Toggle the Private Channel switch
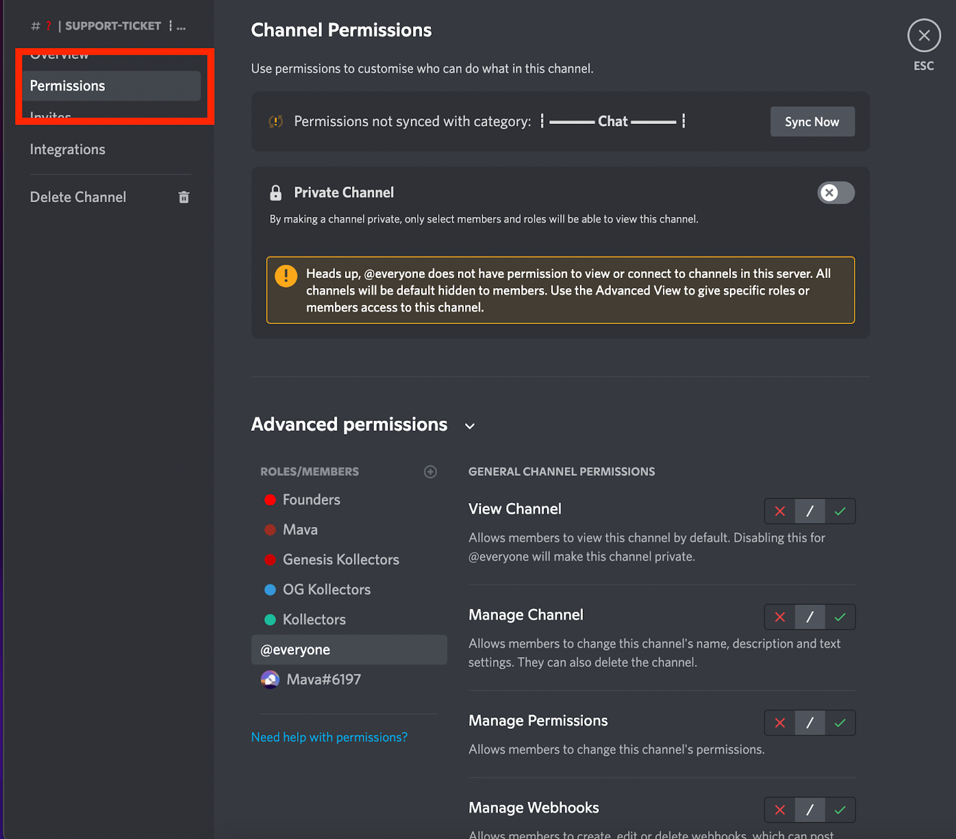956x839 pixels. click(836, 193)
